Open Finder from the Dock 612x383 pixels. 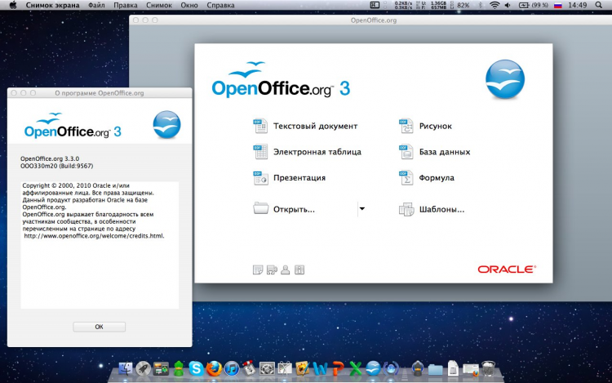126,368
